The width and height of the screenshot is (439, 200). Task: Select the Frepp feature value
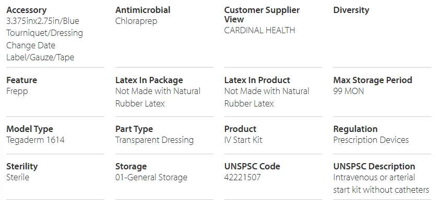17,91
